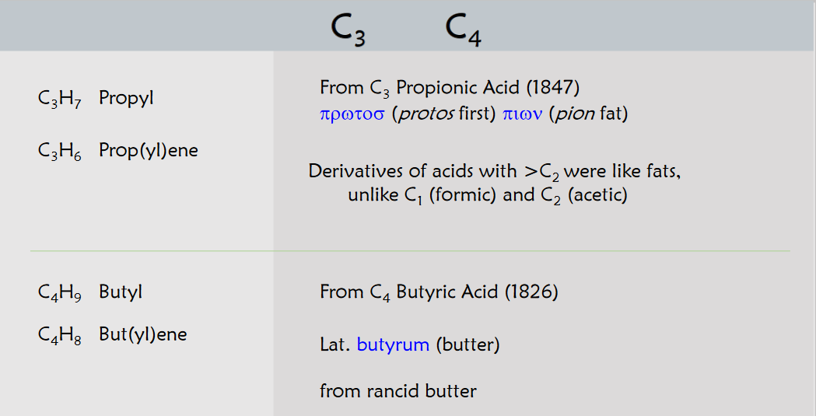Click the Prop(yl)ene label

[148, 150]
